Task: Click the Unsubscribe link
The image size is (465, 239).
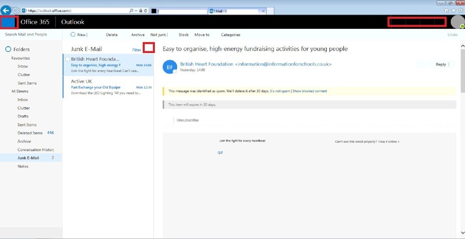Action: click(187, 120)
